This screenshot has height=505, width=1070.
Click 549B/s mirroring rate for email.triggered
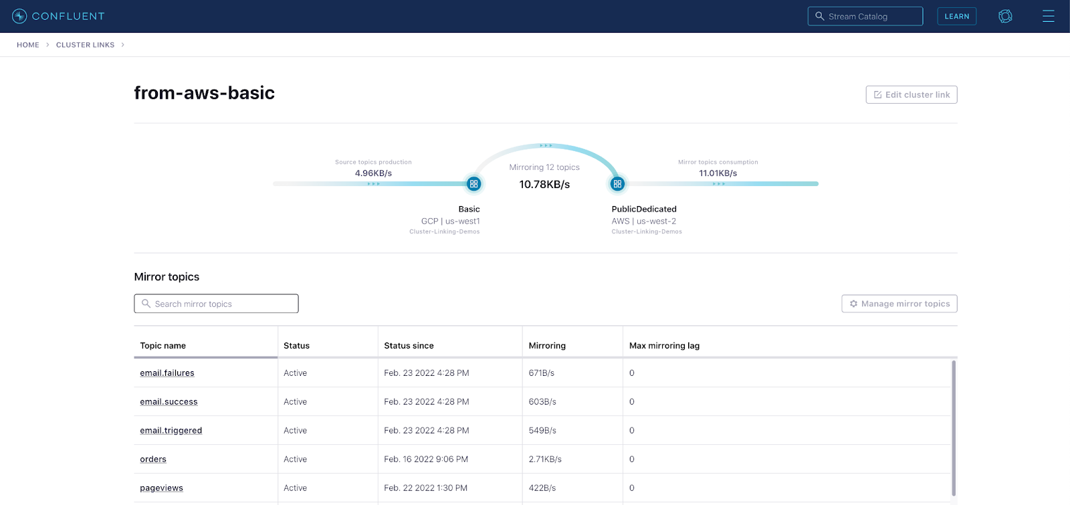[542, 431]
